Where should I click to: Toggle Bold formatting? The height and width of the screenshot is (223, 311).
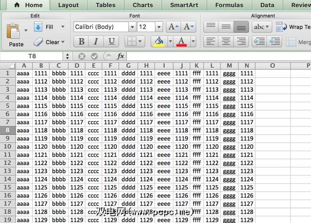82,42
